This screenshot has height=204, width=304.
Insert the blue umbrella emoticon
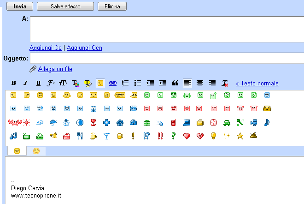coord(53,122)
